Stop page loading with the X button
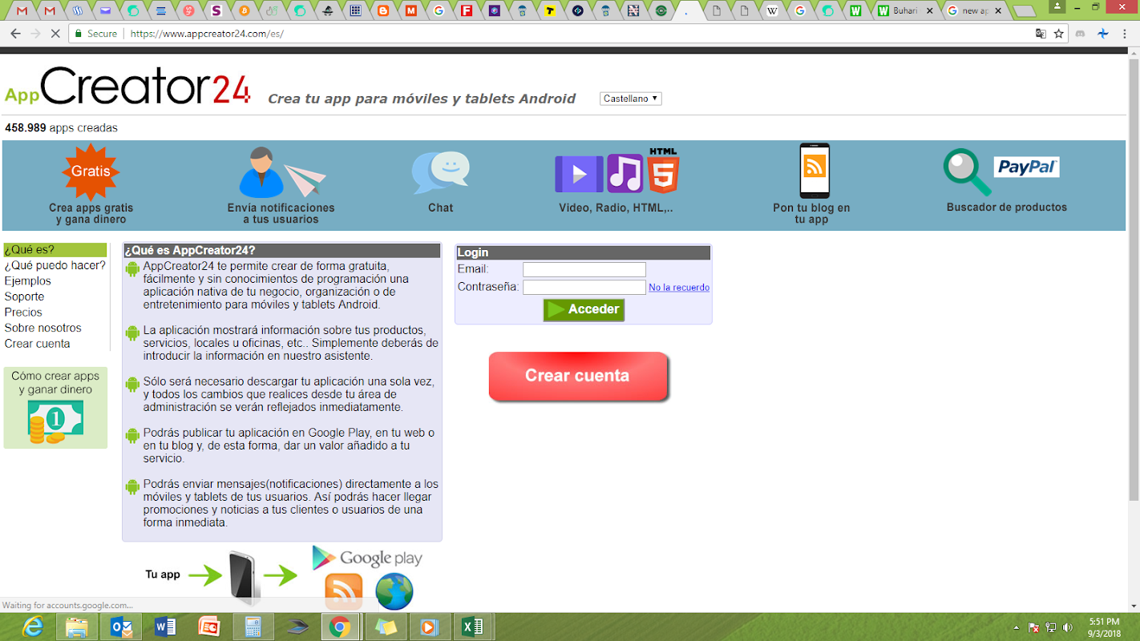Viewport: 1140px width, 641px height. pos(55,34)
